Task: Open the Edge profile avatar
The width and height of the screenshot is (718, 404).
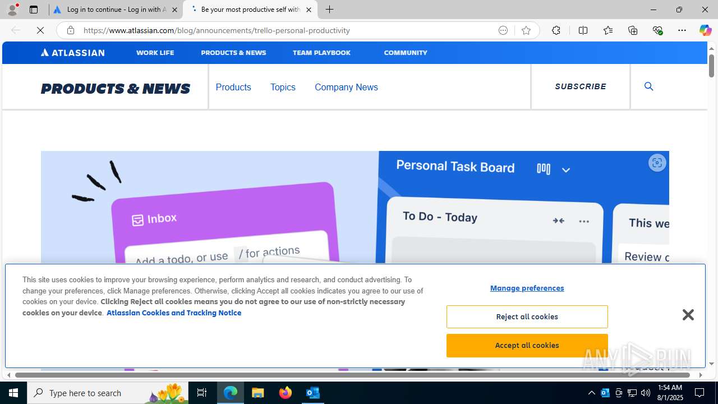Action: (12, 10)
